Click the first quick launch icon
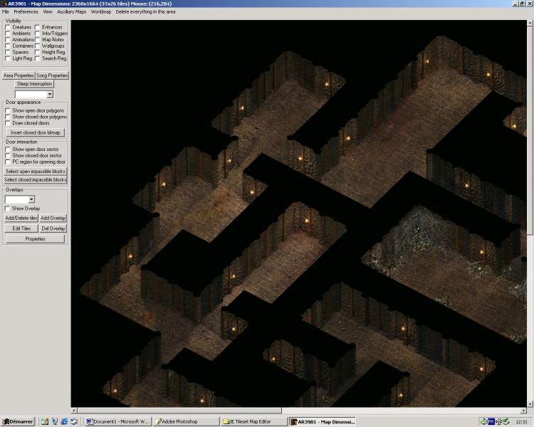This screenshot has height=427, width=534. (x=45, y=421)
